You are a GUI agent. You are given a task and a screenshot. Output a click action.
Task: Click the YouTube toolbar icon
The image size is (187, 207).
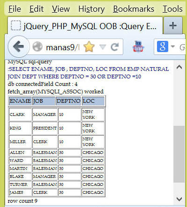coord(138,46)
